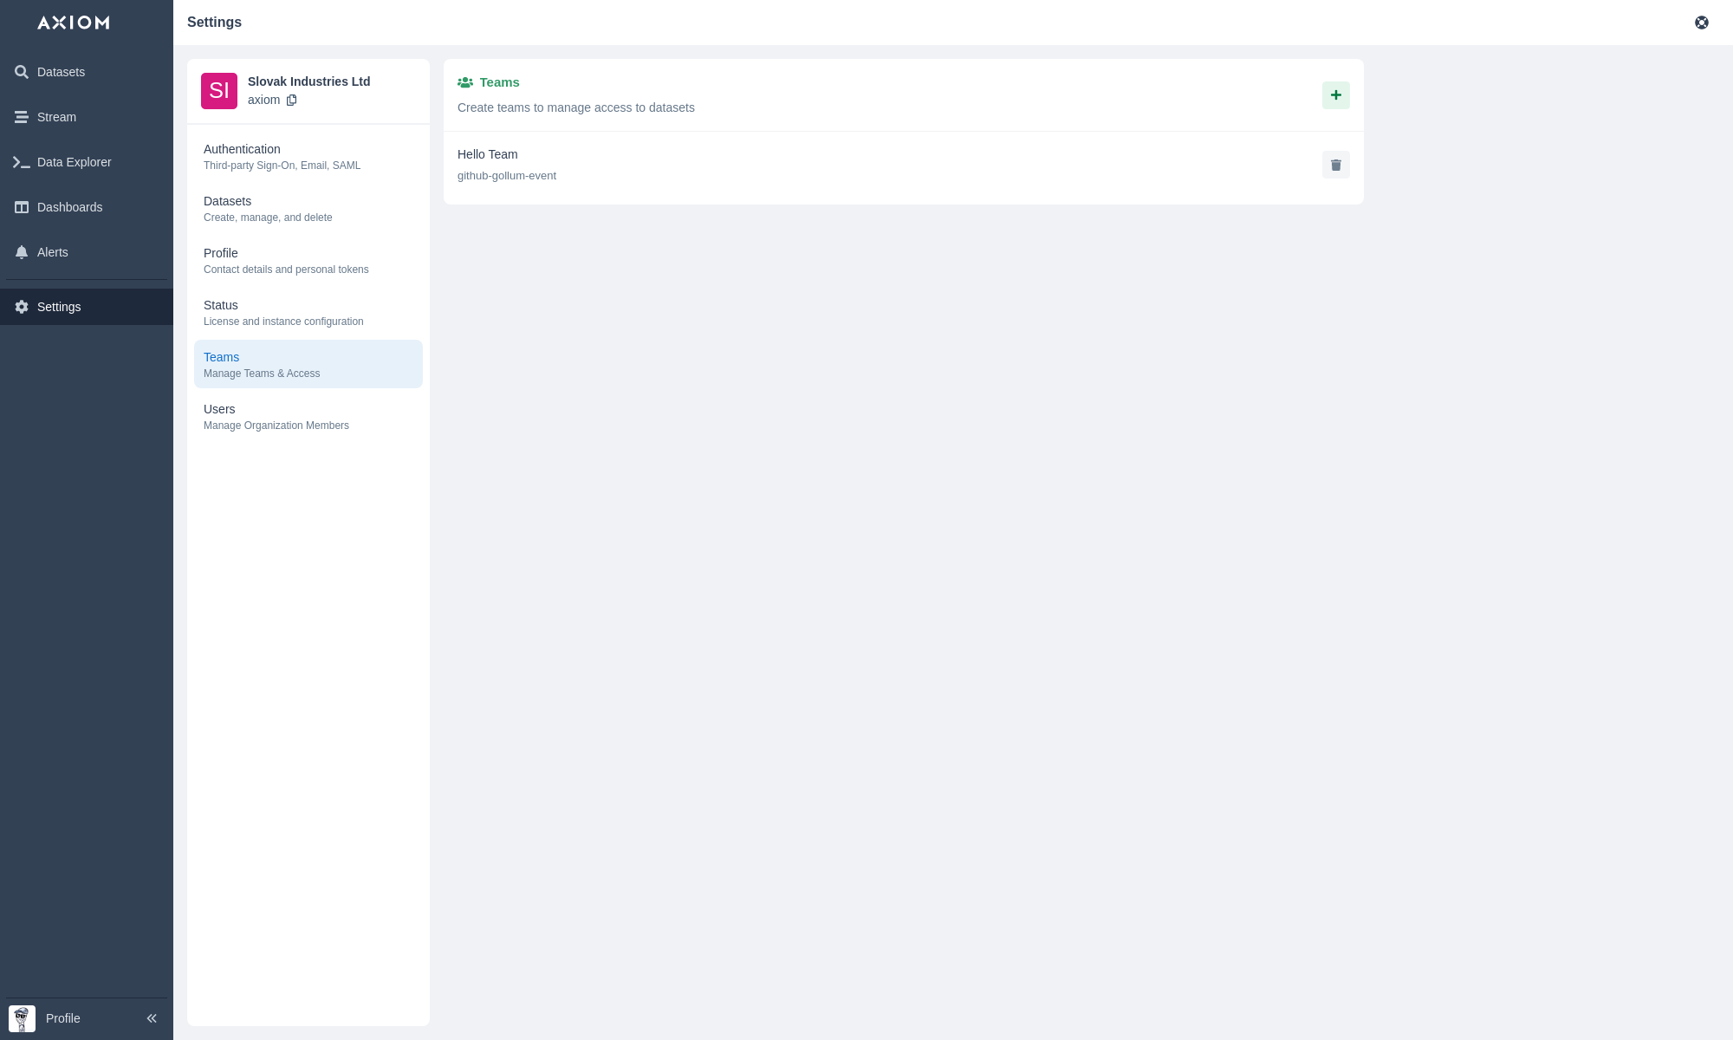Open the Hello Team entry
This screenshot has height=1040, width=1733.
coord(488,155)
